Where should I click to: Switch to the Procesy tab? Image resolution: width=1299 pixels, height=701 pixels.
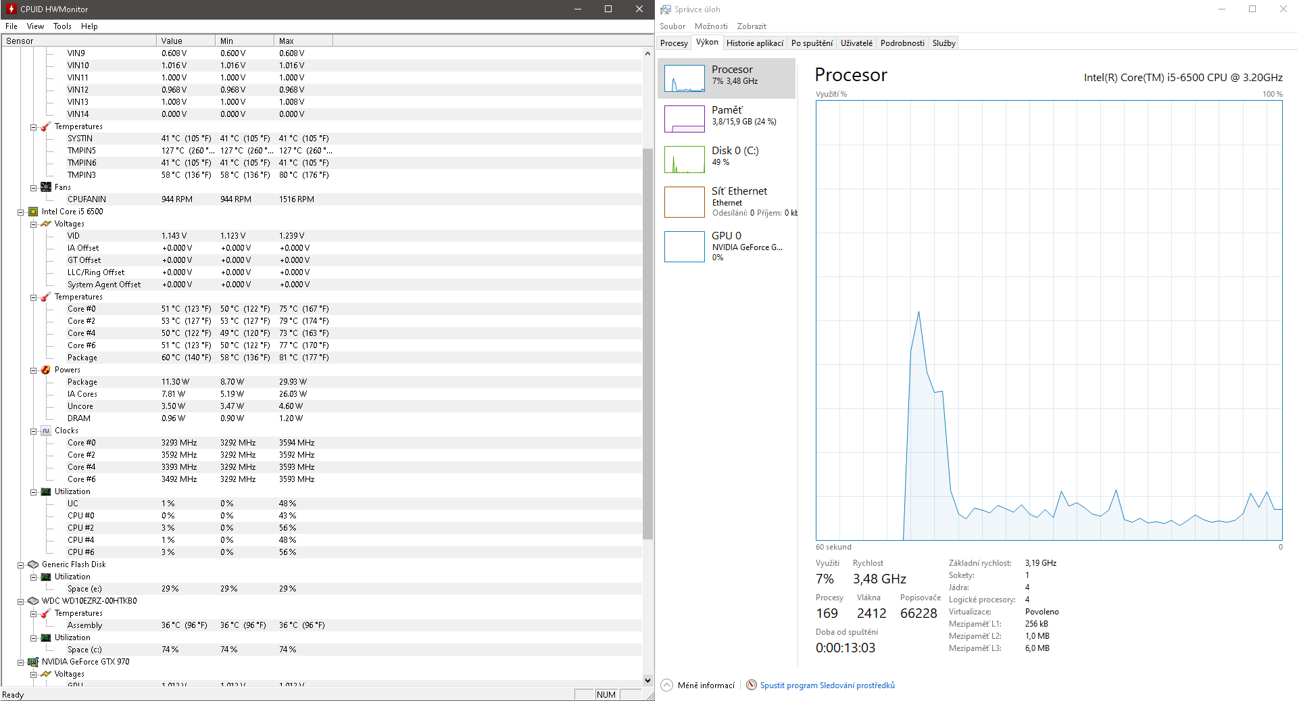point(674,43)
